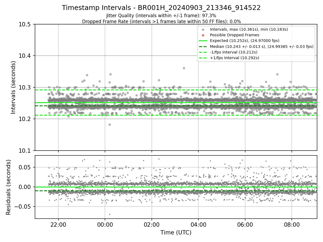Click the 00:00 time tick label
The width and height of the screenshot is (323, 242).
pos(105,224)
